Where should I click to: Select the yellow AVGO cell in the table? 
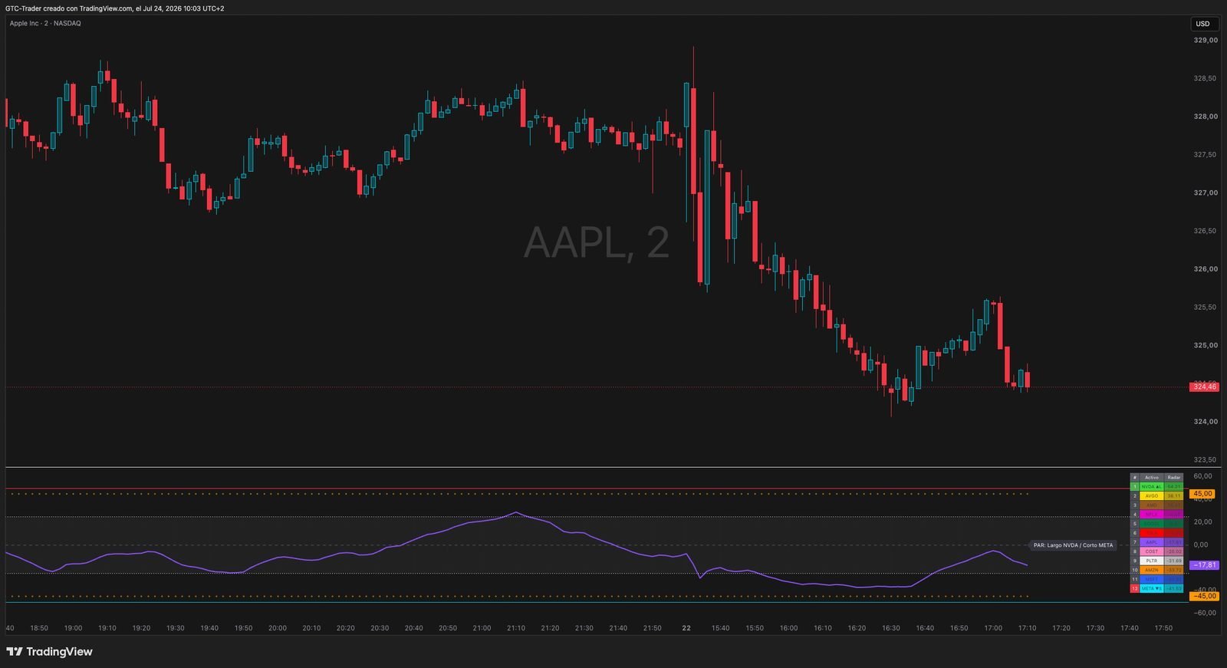coord(1151,495)
